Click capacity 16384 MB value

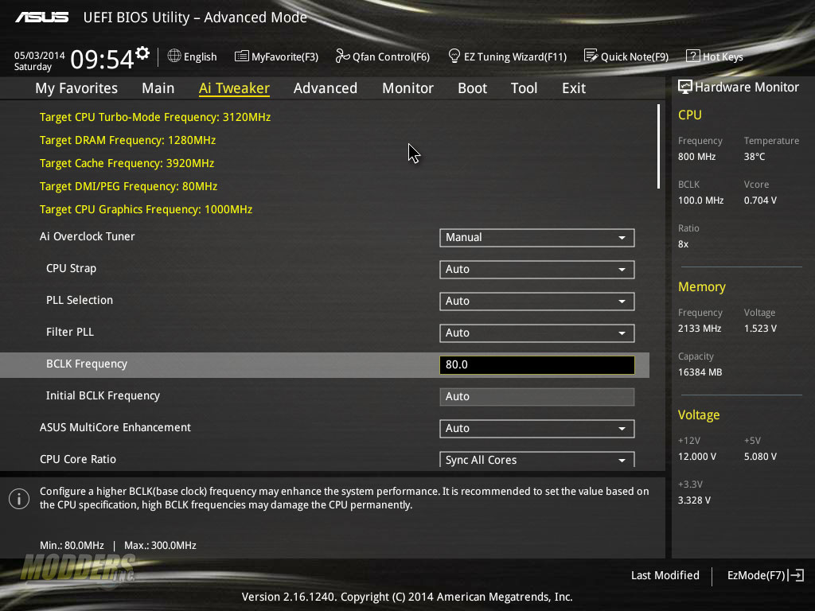700,372
